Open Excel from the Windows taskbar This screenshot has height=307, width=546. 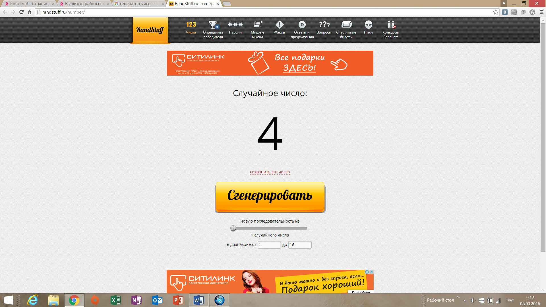[115, 300]
